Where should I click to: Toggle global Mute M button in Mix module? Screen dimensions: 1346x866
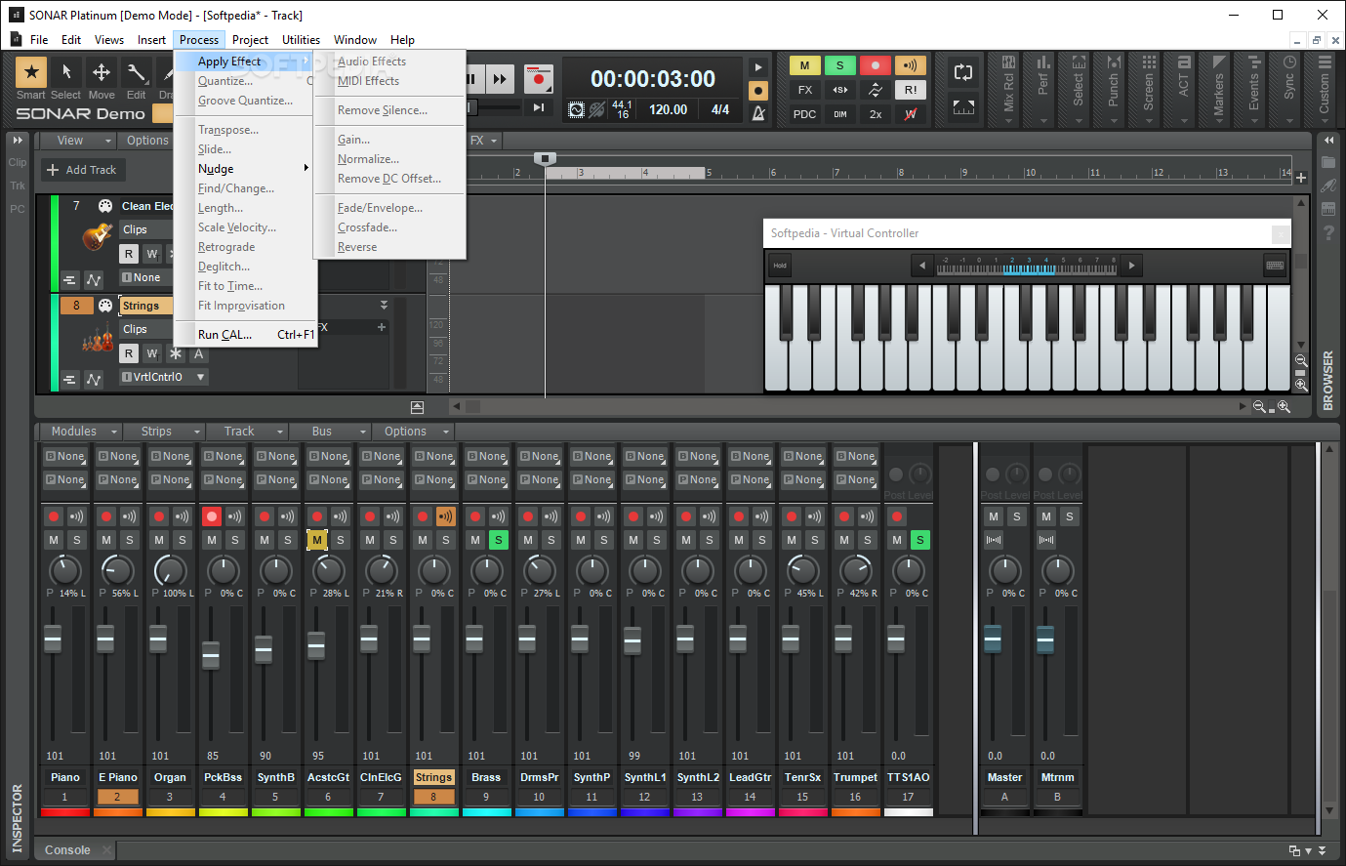click(804, 65)
